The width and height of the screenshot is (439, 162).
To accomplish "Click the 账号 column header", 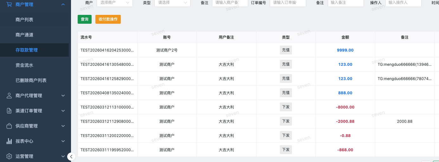I will click(x=167, y=37).
